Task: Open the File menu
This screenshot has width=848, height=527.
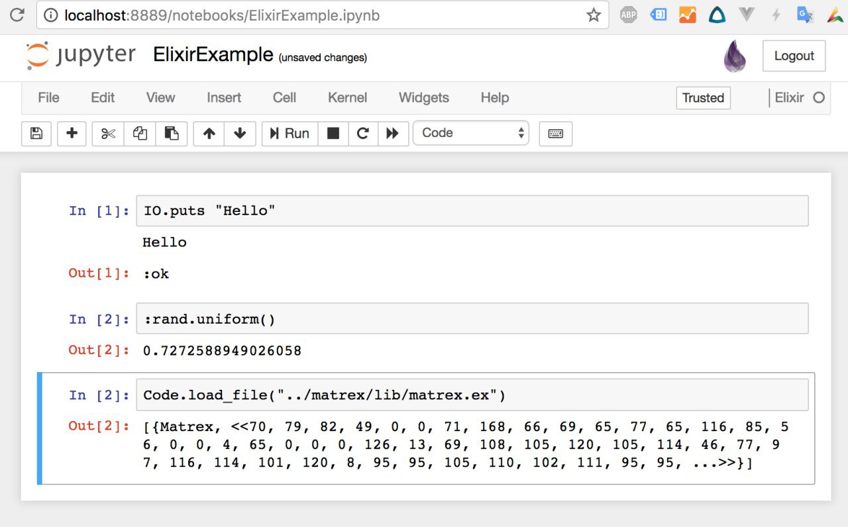Action: tap(48, 97)
